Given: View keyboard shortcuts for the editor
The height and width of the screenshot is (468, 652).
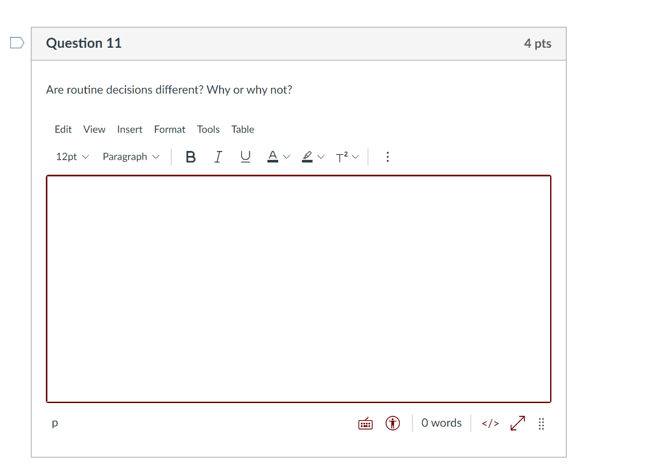Looking at the screenshot, I should tap(365, 423).
